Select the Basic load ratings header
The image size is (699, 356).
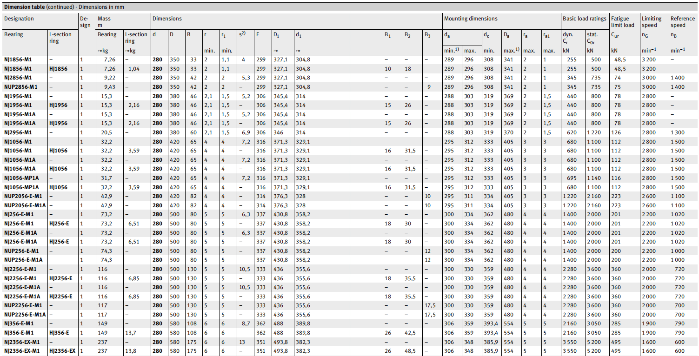click(584, 19)
